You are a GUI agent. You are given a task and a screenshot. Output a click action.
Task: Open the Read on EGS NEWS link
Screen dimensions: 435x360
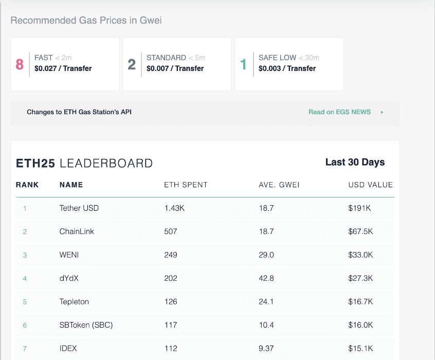coord(339,112)
